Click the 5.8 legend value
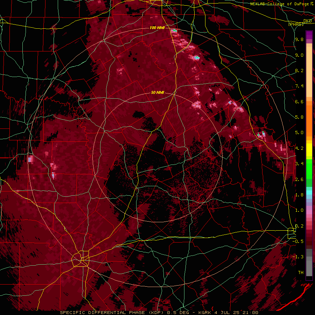Screen dimensions: 315x315 (299, 117)
